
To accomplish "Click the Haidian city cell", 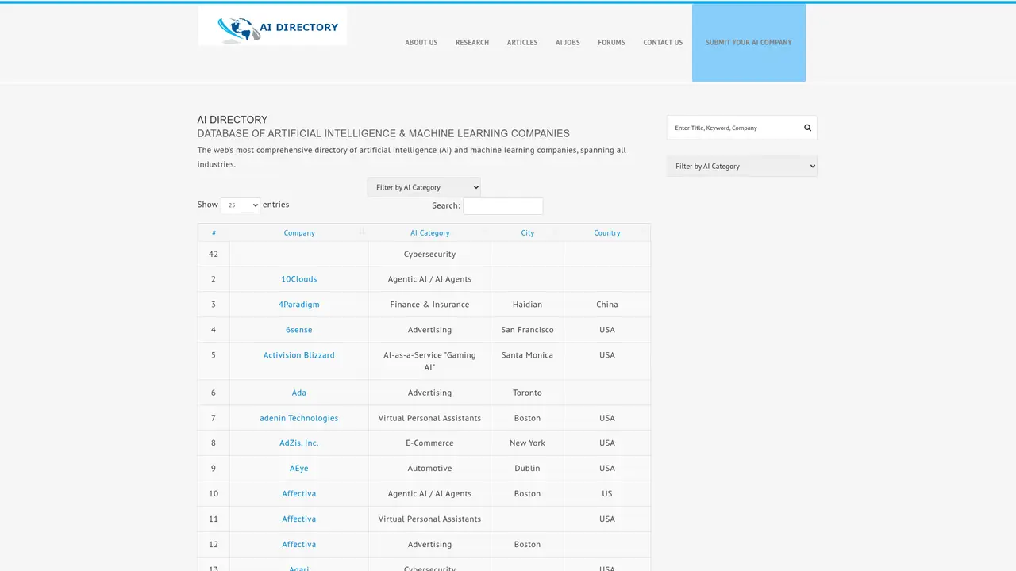I will coord(527,305).
